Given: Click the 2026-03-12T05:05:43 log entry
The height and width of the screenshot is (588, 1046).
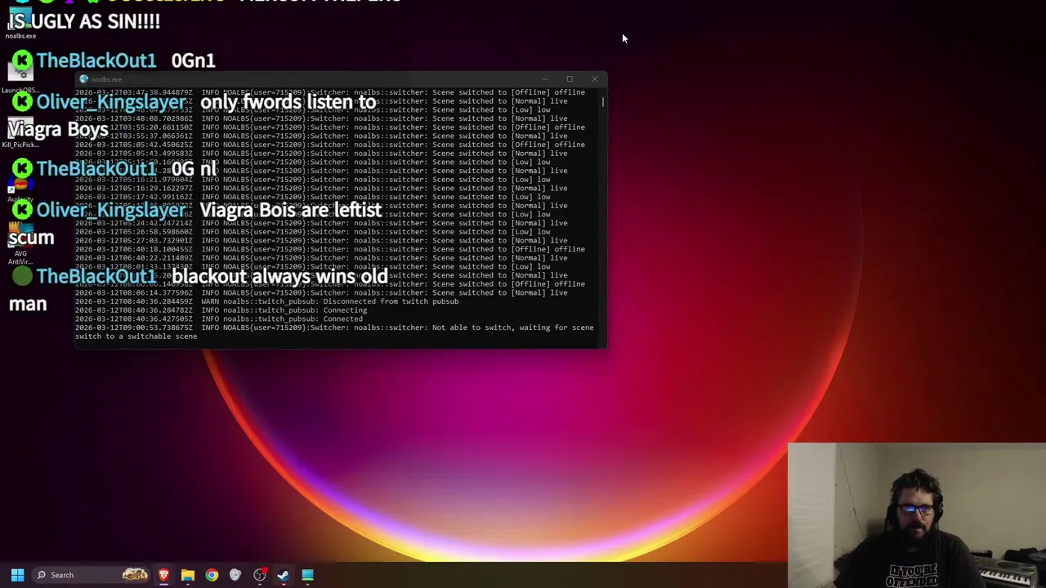Looking at the screenshot, I should click(321, 153).
